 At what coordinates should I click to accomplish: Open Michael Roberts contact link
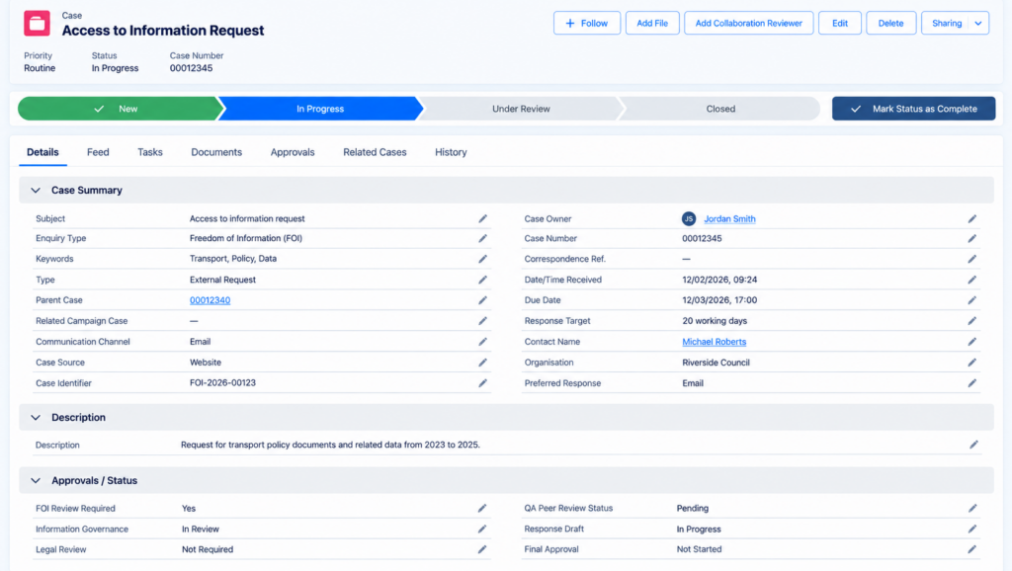[x=714, y=341]
